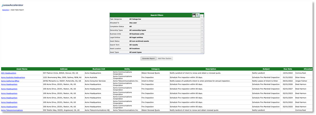
Task: Open the Acme Telecommunications asset link
Action: point(12,110)
